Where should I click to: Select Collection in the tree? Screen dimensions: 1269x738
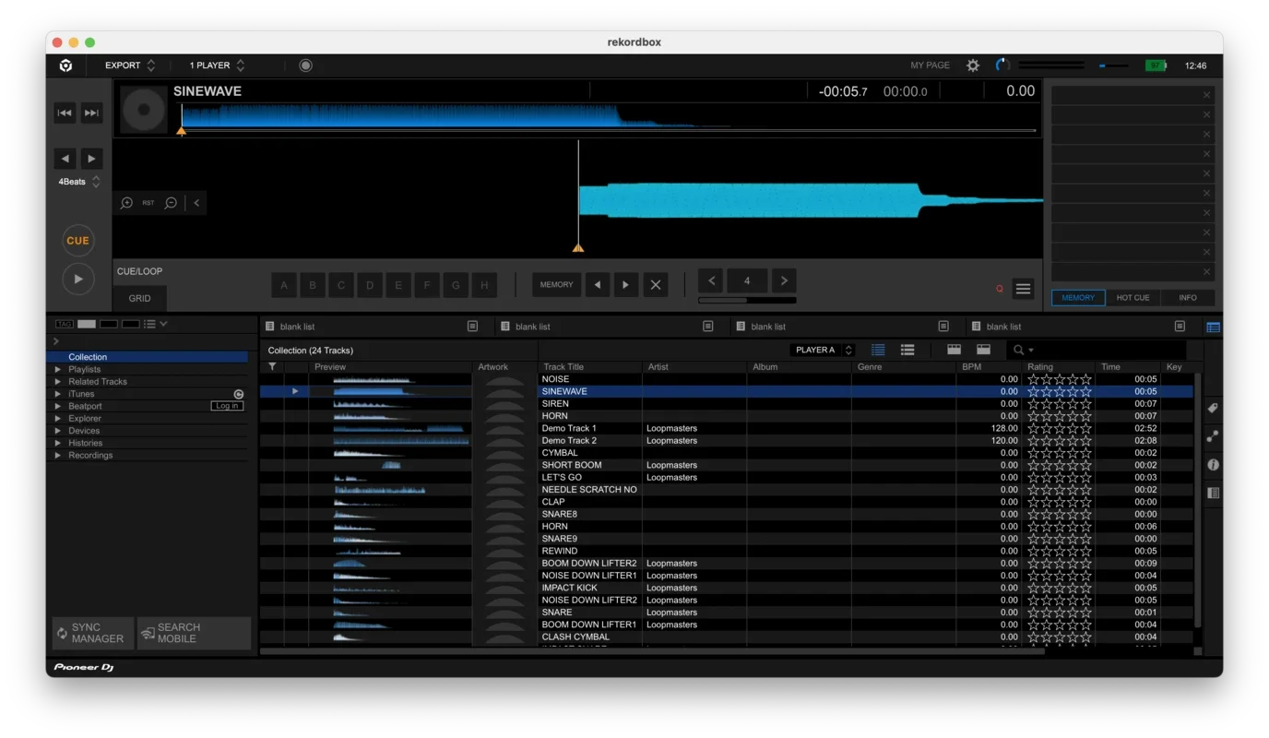pos(148,357)
